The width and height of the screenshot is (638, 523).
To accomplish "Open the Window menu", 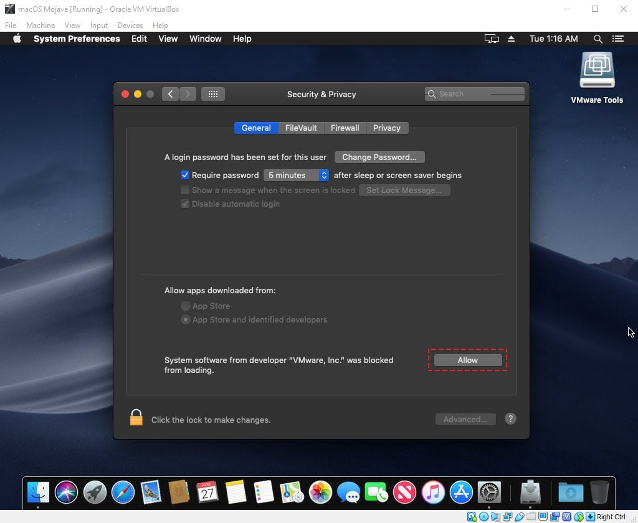I will point(206,39).
